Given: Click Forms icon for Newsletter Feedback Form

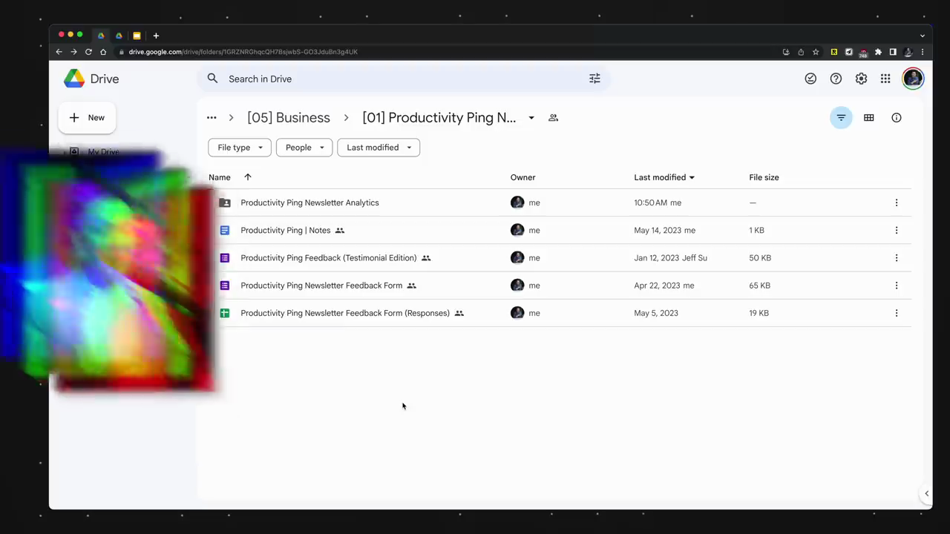Looking at the screenshot, I should [225, 286].
